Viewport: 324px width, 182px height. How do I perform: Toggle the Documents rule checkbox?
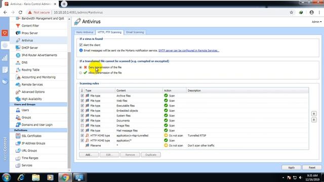(82, 121)
